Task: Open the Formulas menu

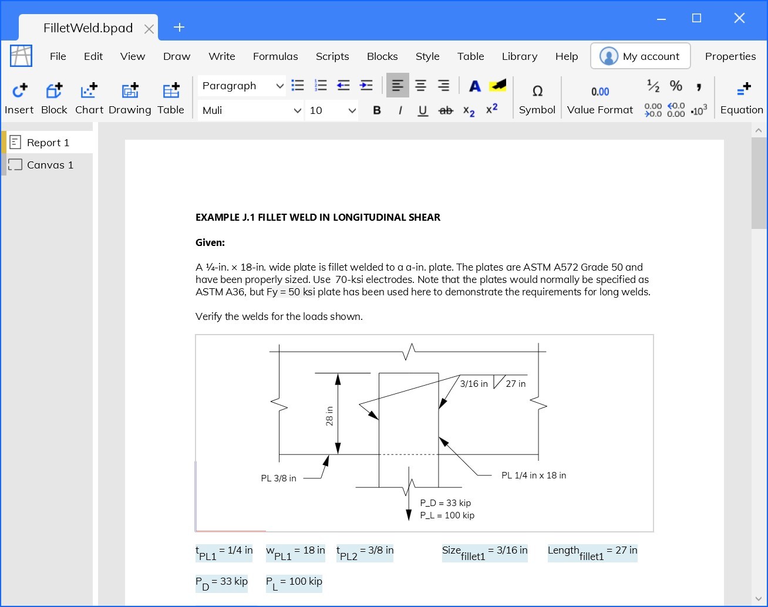Action: (x=275, y=56)
